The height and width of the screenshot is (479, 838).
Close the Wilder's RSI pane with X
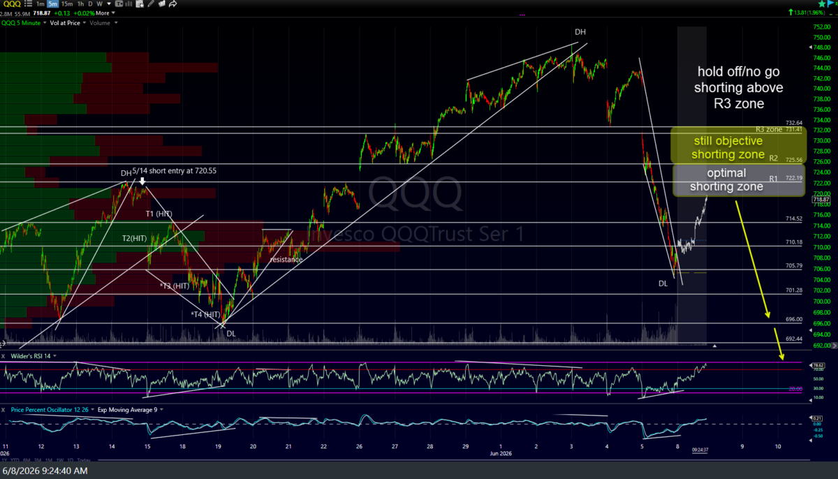(3, 356)
